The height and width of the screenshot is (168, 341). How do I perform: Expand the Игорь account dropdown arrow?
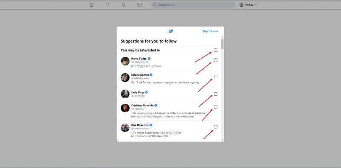point(256,5)
